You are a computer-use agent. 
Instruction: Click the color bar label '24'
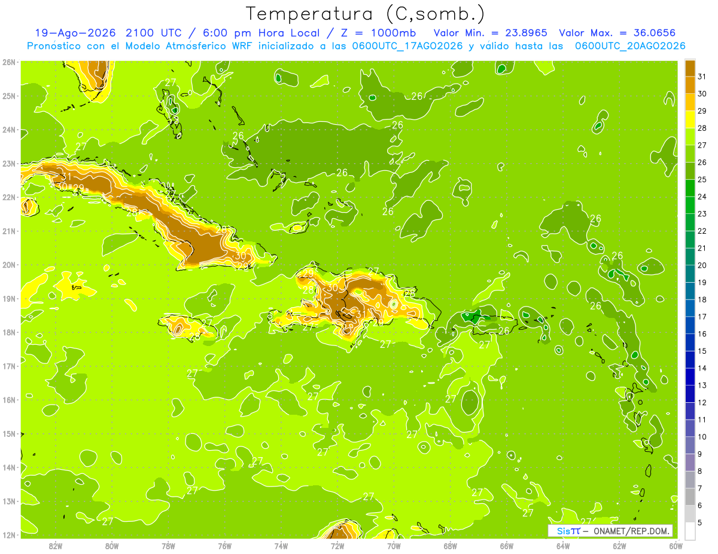coord(702,197)
